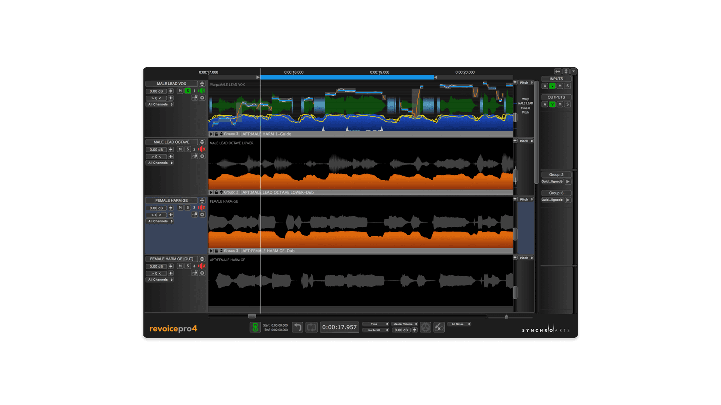Toggle the lock icon on MALE LEAD OCTAVE
Image resolution: width=721 pixels, height=405 pixels.
pos(195,156)
